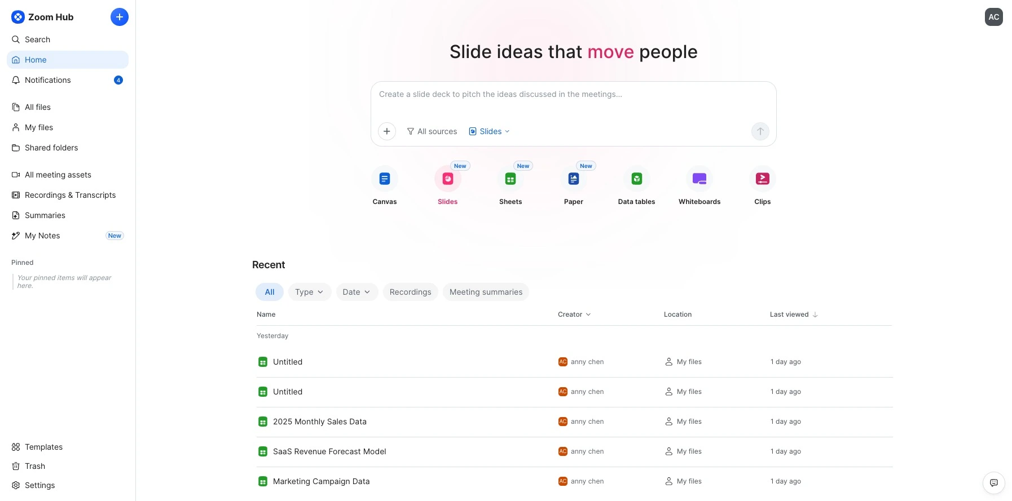Select the Recordings filter chip
Image resolution: width=1012 pixels, height=501 pixels.
411,292
